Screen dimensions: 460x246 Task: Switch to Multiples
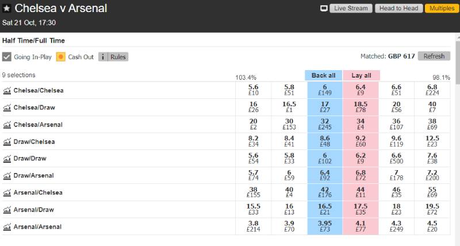click(x=440, y=9)
